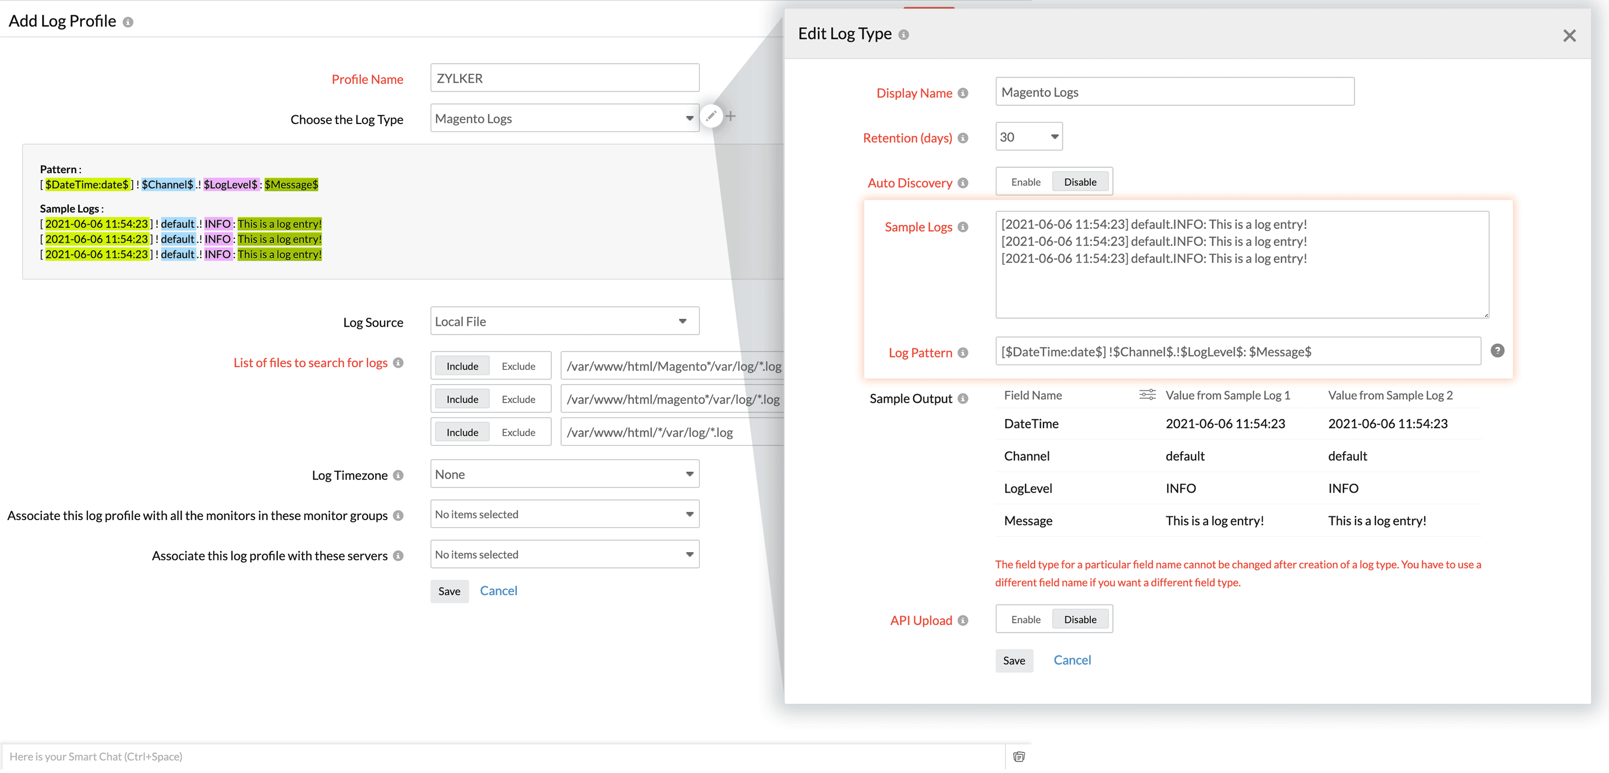This screenshot has width=1609, height=773.
Task: Click the info icon next to API Upload
Action: click(963, 620)
